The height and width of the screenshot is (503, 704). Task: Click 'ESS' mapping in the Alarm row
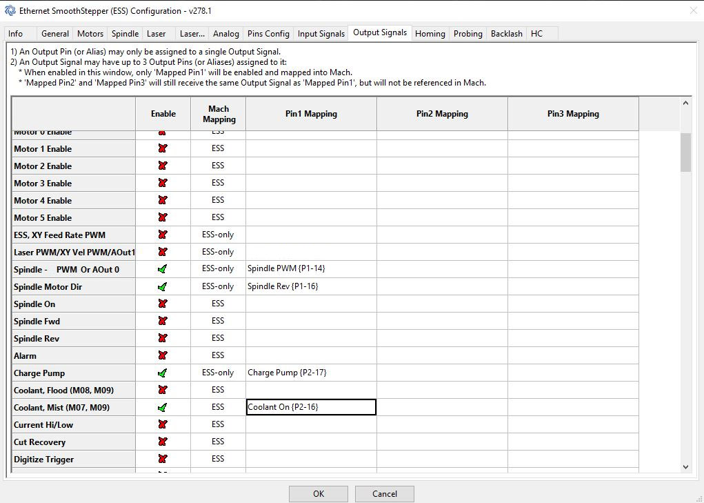click(218, 355)
